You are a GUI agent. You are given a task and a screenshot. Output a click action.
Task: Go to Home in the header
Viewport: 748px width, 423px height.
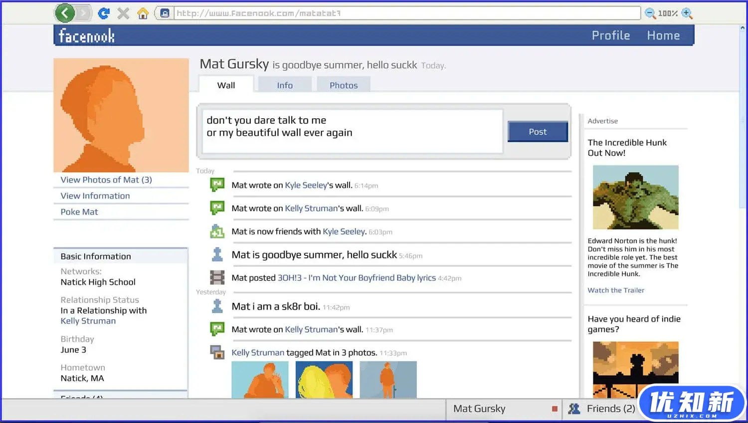click(663, 35)
